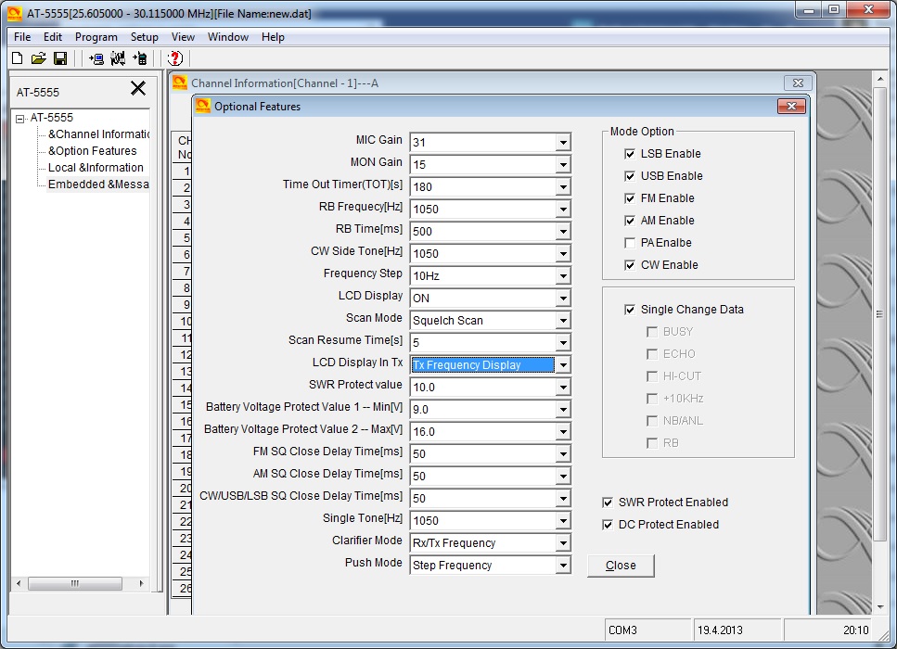Select Local &Information in the tree
Viewport: 897px width, 649px height.
pos(96,168)
